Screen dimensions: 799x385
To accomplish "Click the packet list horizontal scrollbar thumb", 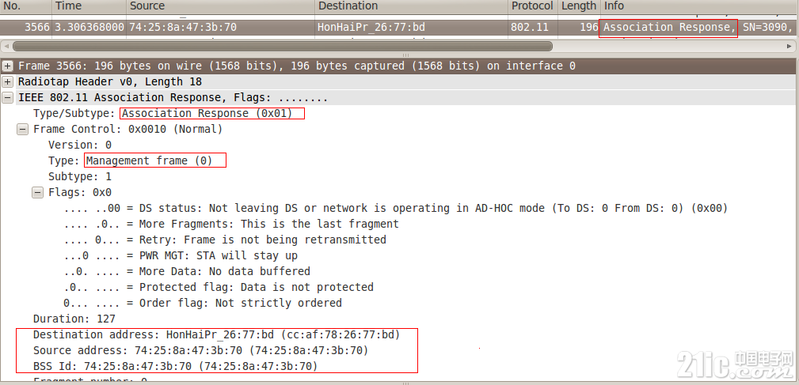I will [282, 47].
